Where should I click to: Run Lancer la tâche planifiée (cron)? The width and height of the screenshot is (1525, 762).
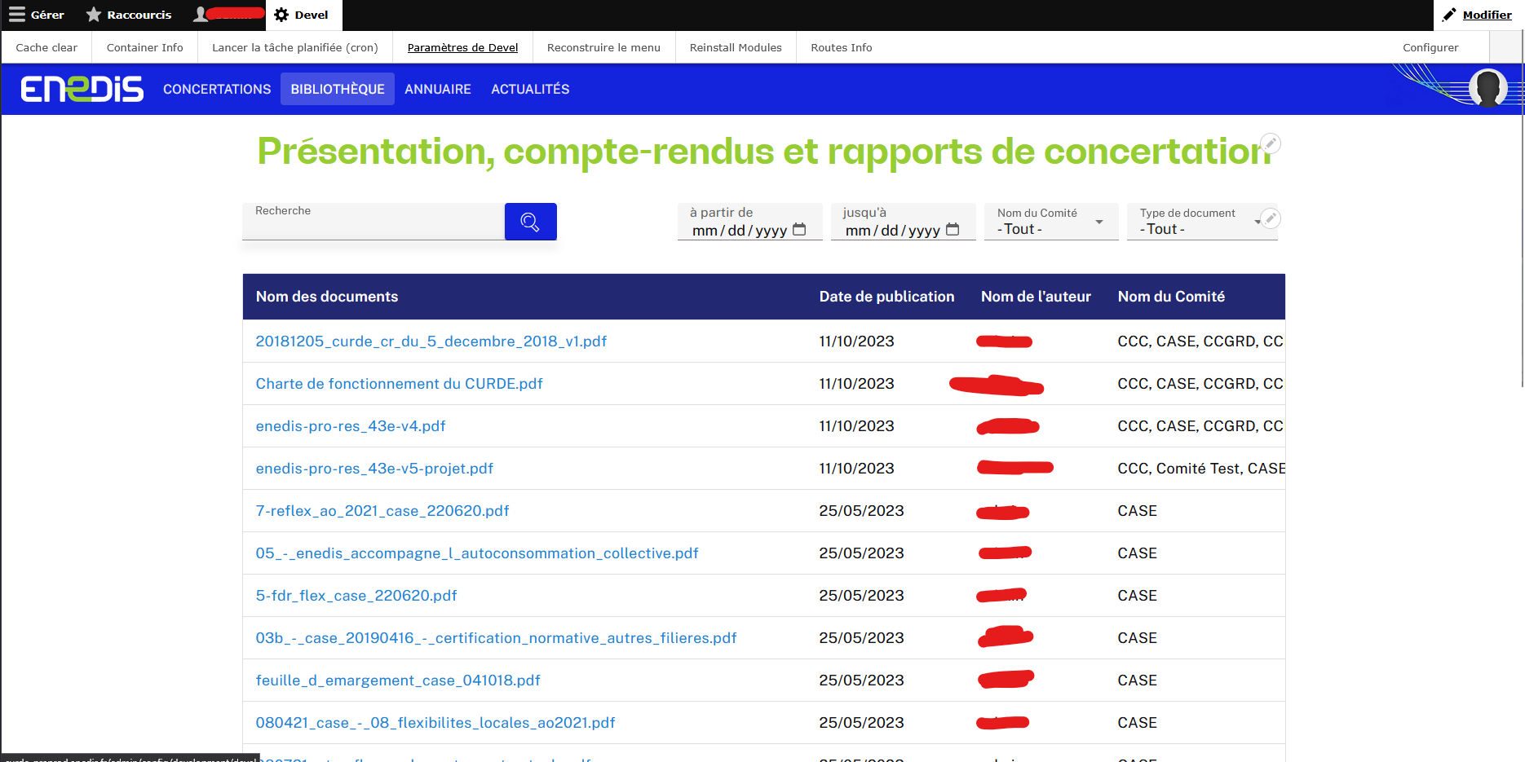point(295,47)
